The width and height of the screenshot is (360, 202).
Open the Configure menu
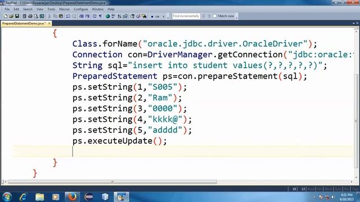(x=80, y=9)
